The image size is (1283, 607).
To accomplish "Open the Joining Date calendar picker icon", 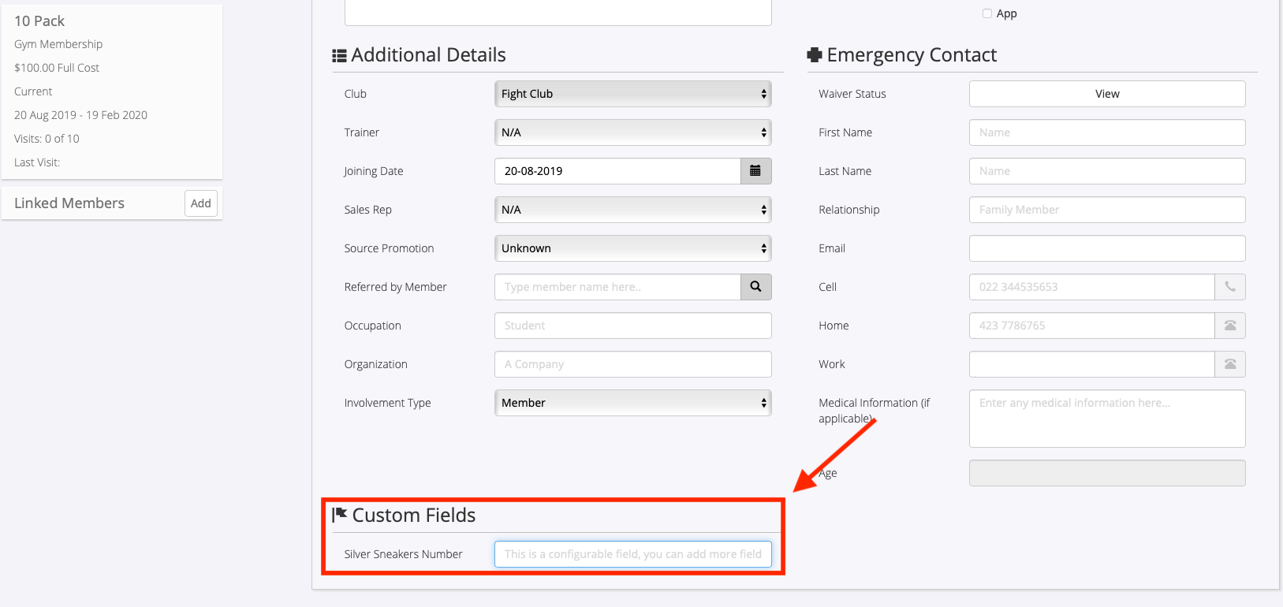I will click(755, 171).
